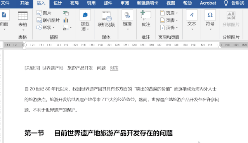Viewport: 248px width, 143px height.
Task: Switch to the 邮件 mailings tab
Action: [108, 3]
